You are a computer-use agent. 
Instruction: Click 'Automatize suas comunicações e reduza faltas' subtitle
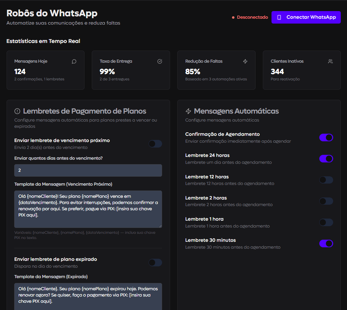point(63,23)
